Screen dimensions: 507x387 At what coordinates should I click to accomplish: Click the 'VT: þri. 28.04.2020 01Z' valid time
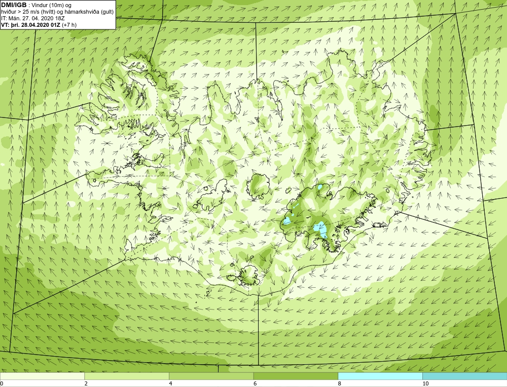click(30, 25)
